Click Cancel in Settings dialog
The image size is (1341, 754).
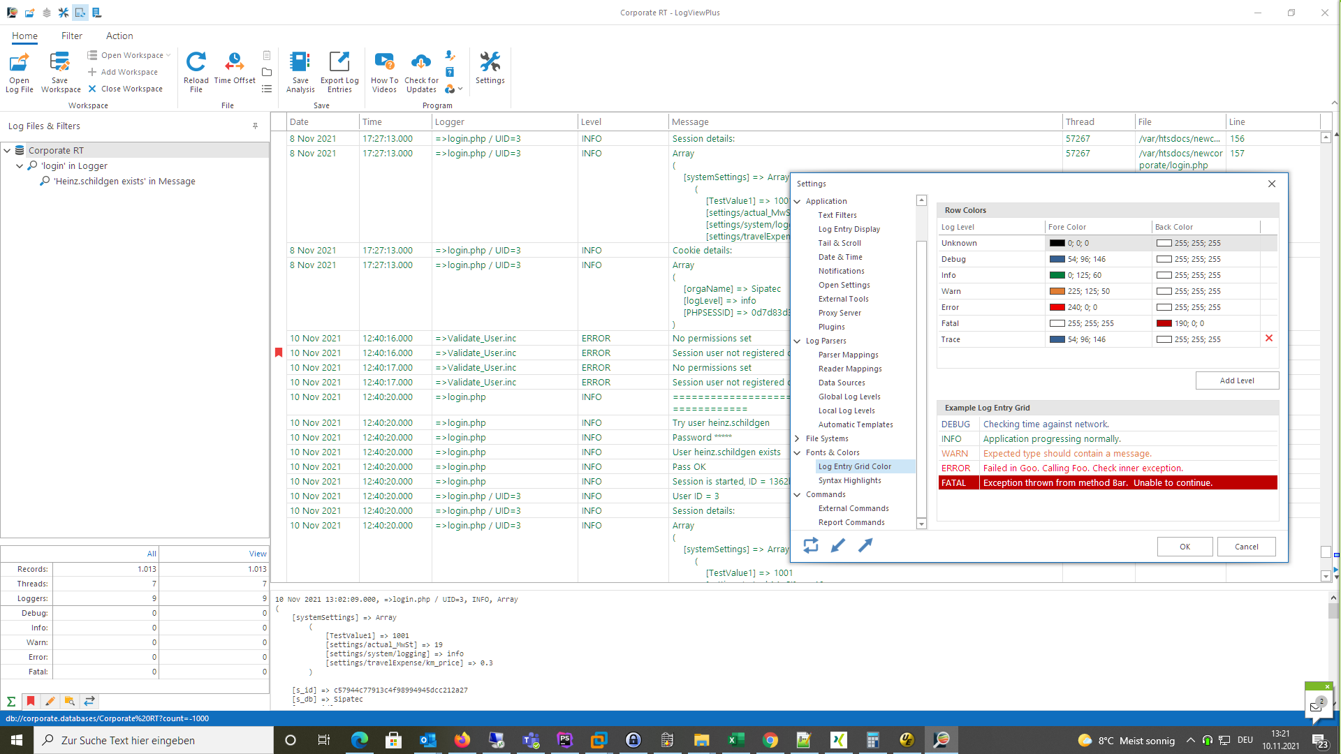[1246, 547]
